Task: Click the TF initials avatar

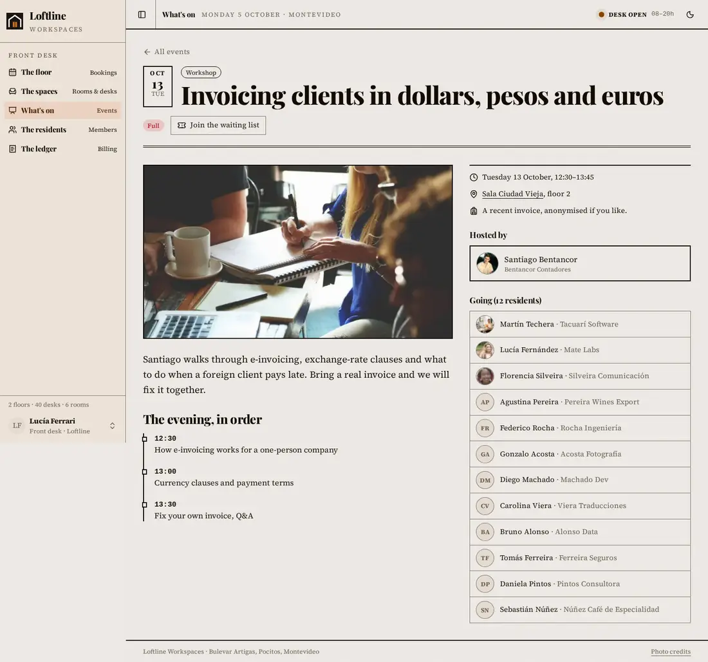Action: click(485, 558)
